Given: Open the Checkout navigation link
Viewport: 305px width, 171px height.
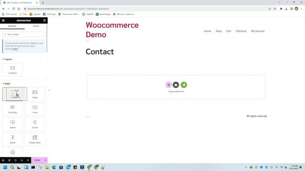Looking at the screenshot, I should tap(241, 31).
